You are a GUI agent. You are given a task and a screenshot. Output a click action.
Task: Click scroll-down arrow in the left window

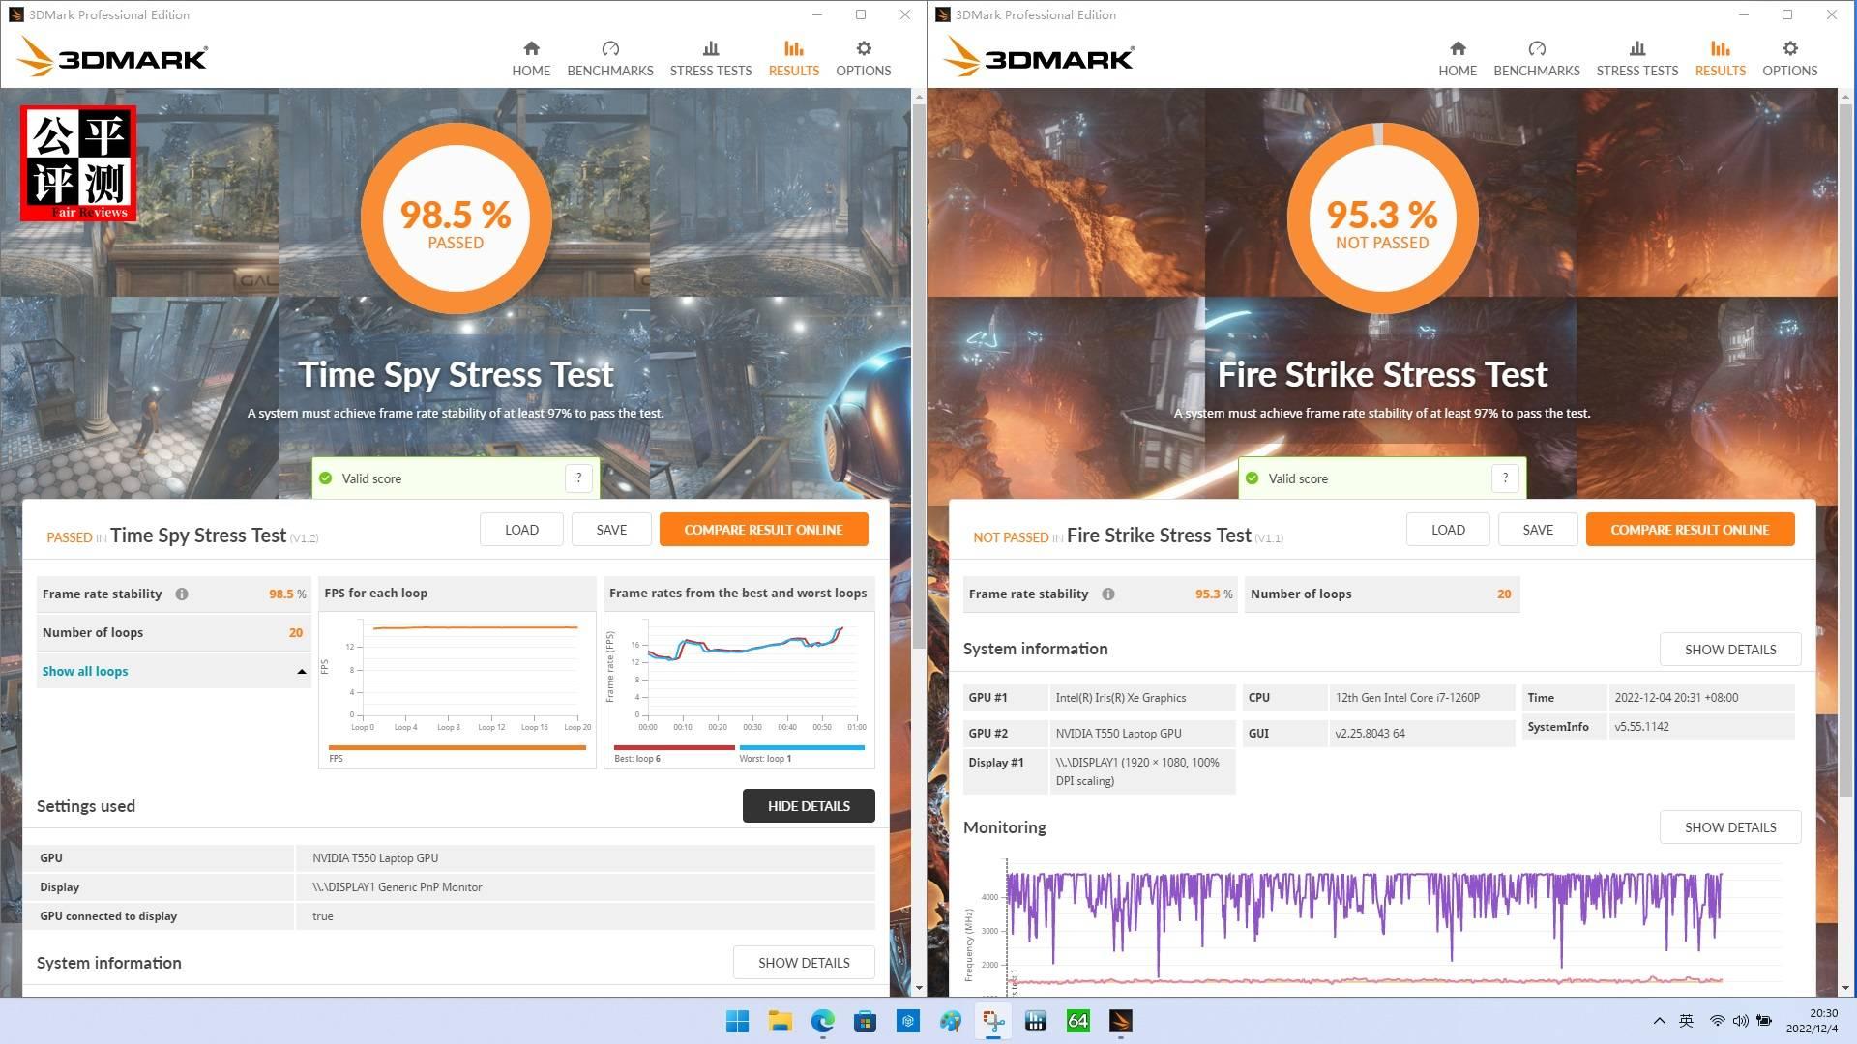pos(918,988)
